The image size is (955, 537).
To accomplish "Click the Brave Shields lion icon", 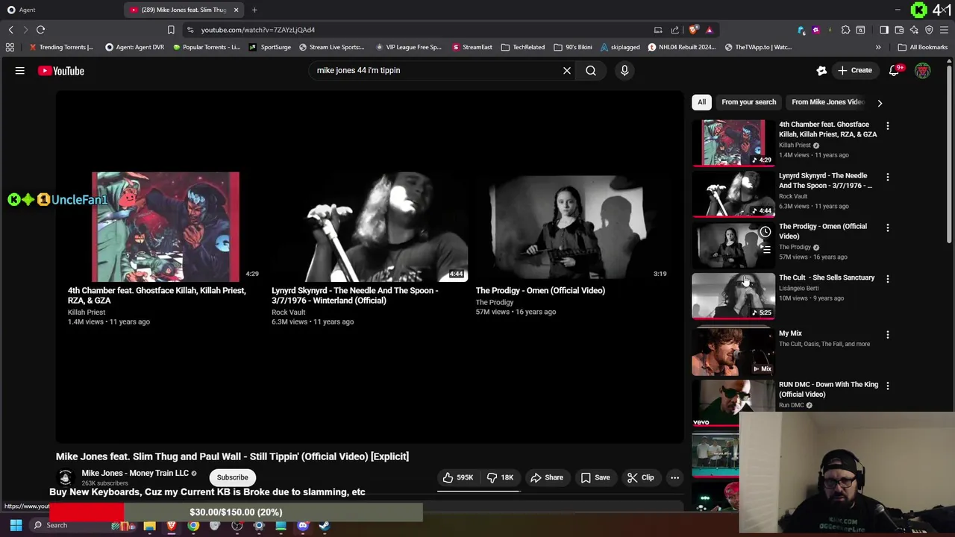I will click(694, 30).
